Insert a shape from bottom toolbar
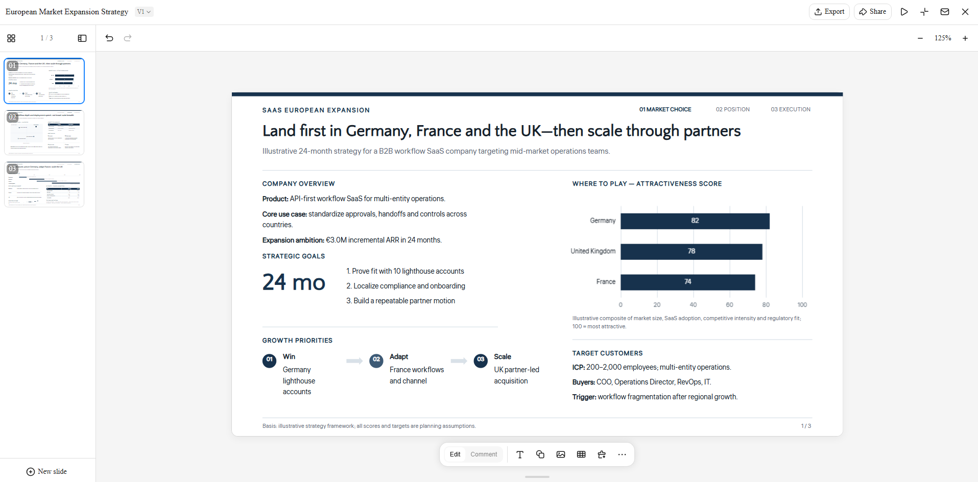978x482 pixels. tap(540, 454)
